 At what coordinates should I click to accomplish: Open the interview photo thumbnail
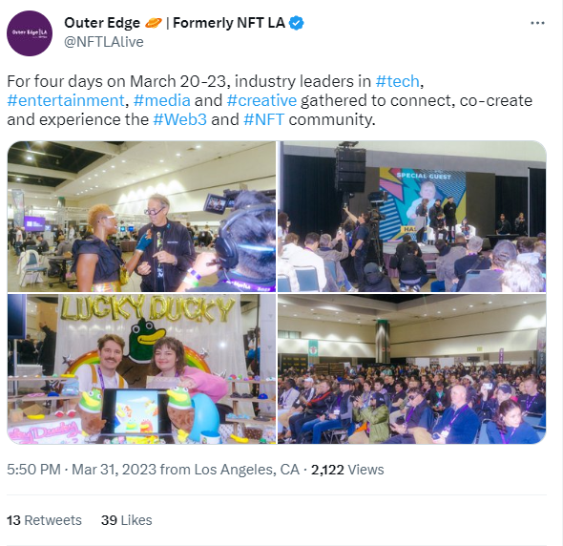(141, 217)
